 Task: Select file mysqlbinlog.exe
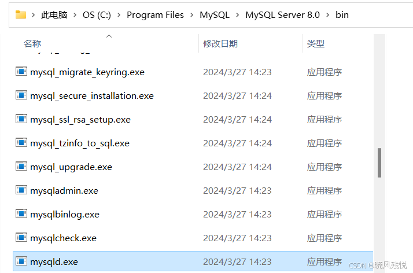pos(65,214)
